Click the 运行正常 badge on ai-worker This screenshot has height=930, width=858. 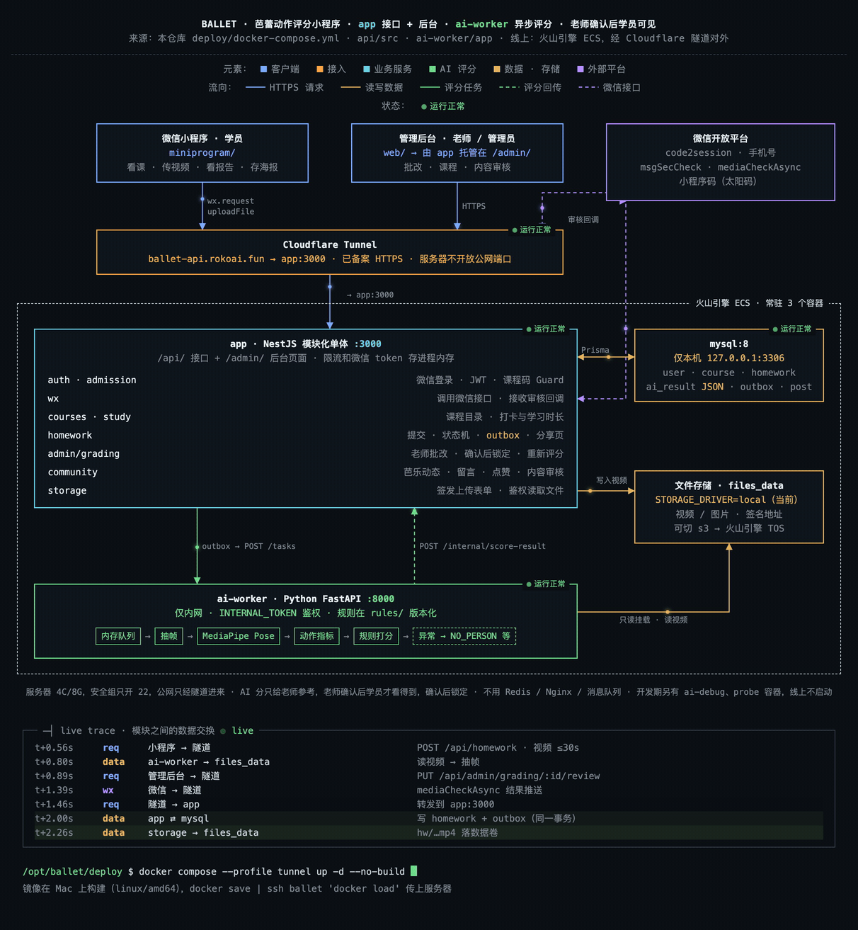[x=546, y=584]
